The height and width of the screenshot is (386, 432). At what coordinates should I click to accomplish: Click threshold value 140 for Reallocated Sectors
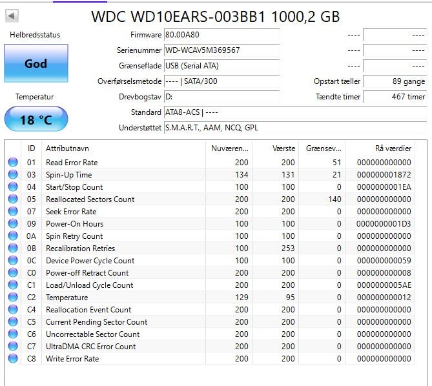coord(334,199)
